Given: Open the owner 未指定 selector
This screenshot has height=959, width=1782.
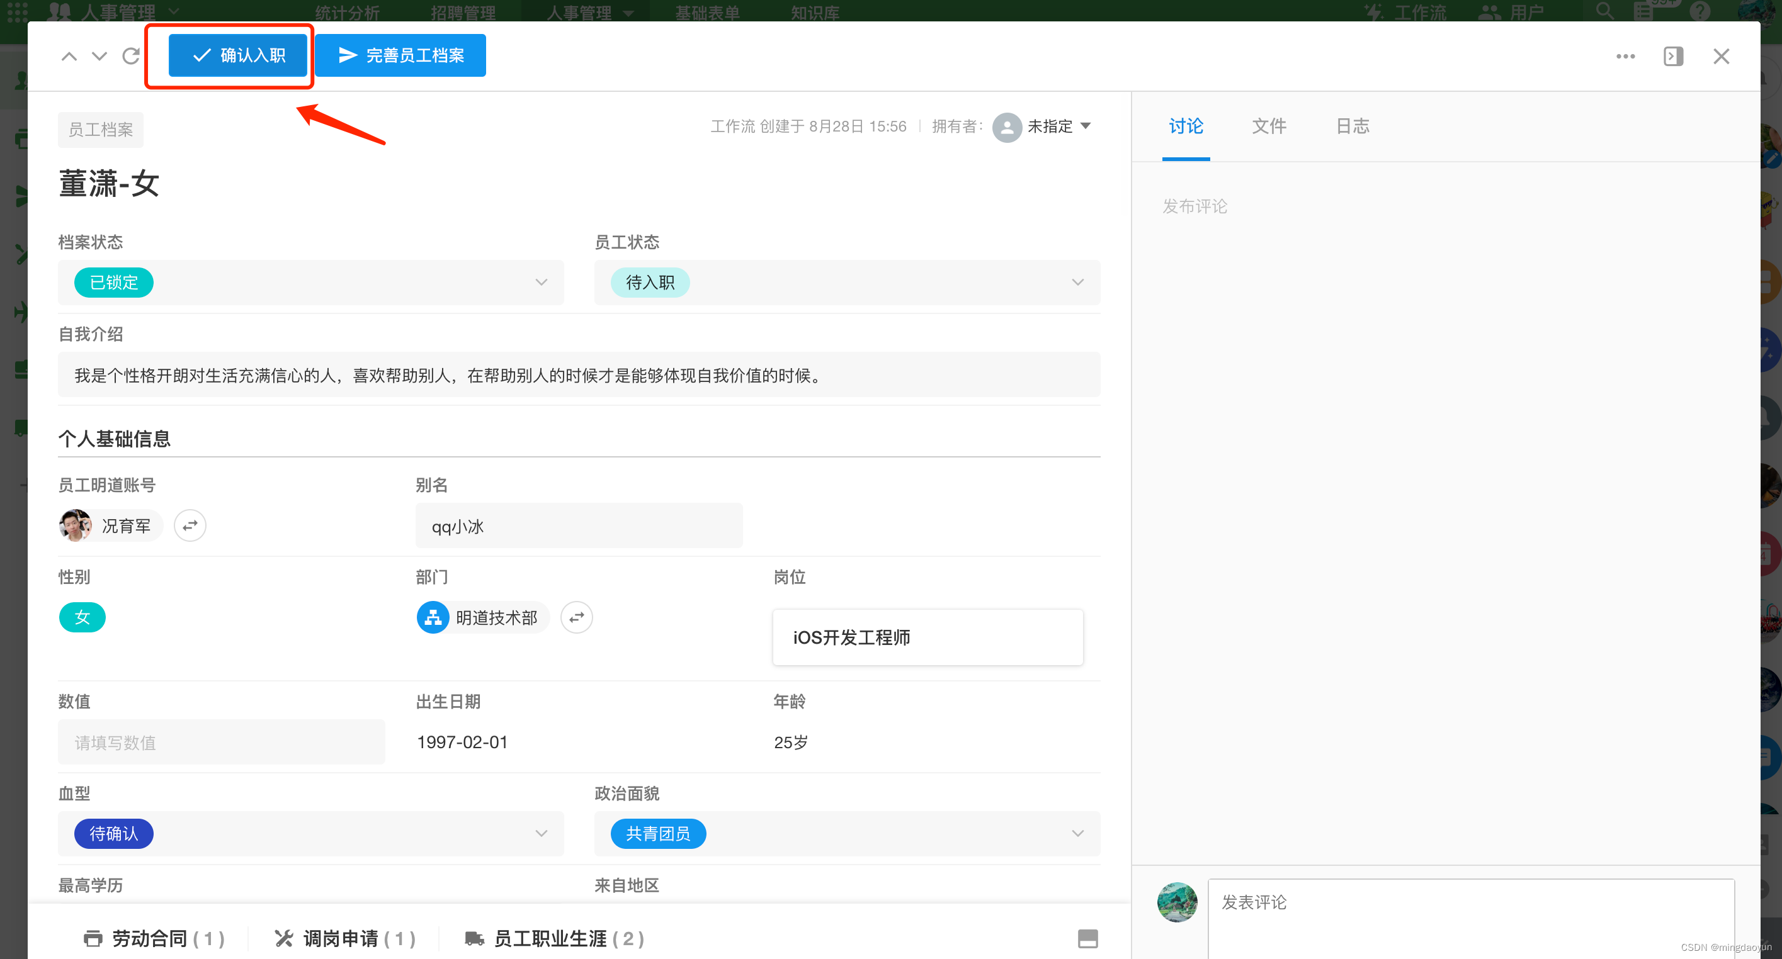Looking at the screenshot, I should point(1048,126).
